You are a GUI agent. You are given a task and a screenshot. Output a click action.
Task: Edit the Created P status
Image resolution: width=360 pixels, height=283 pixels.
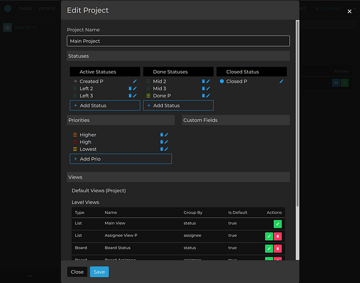pos(135,81)
